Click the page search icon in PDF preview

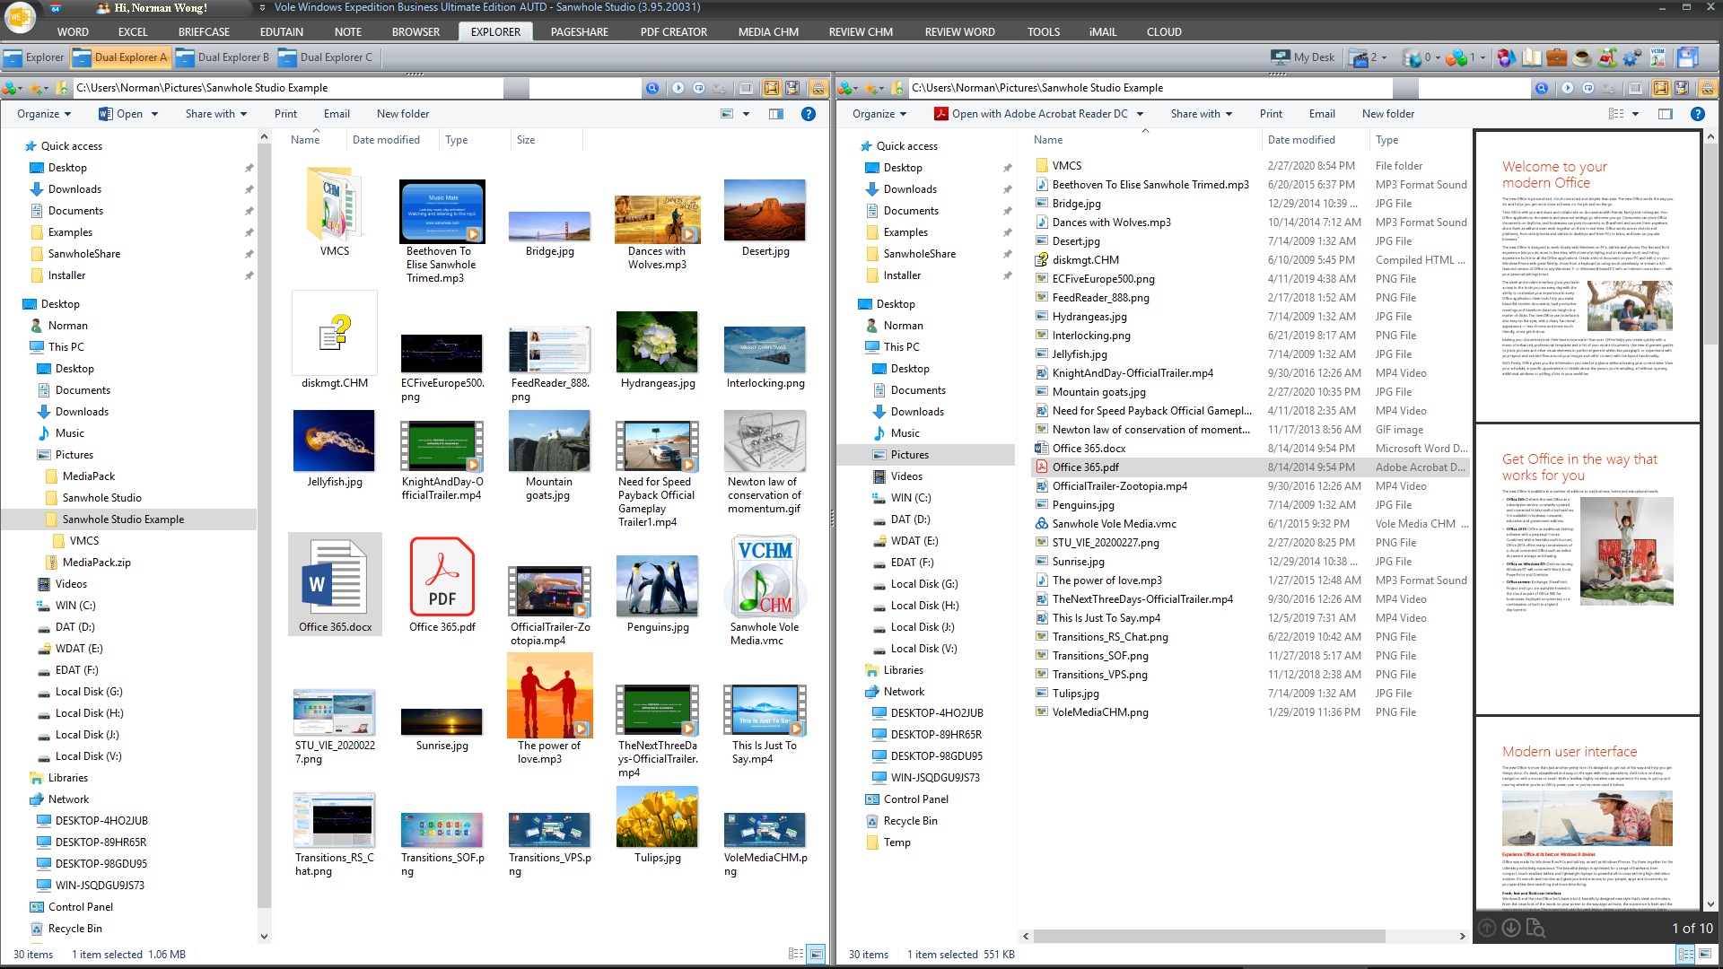click(1535, 928)
